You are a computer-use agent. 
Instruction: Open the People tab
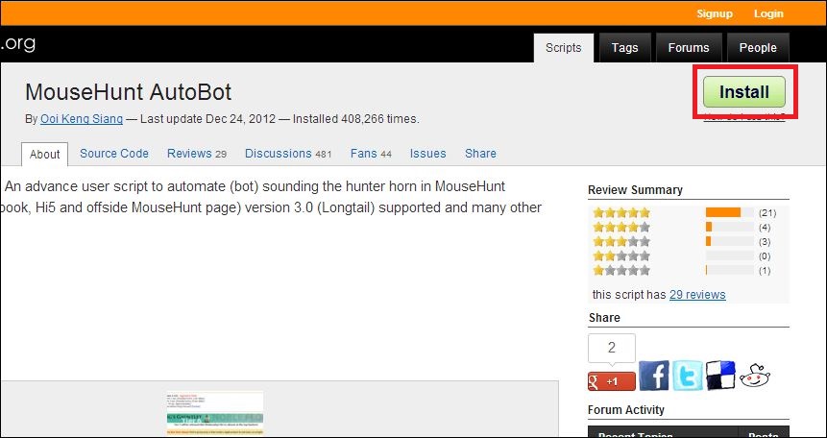pos(758,47)
